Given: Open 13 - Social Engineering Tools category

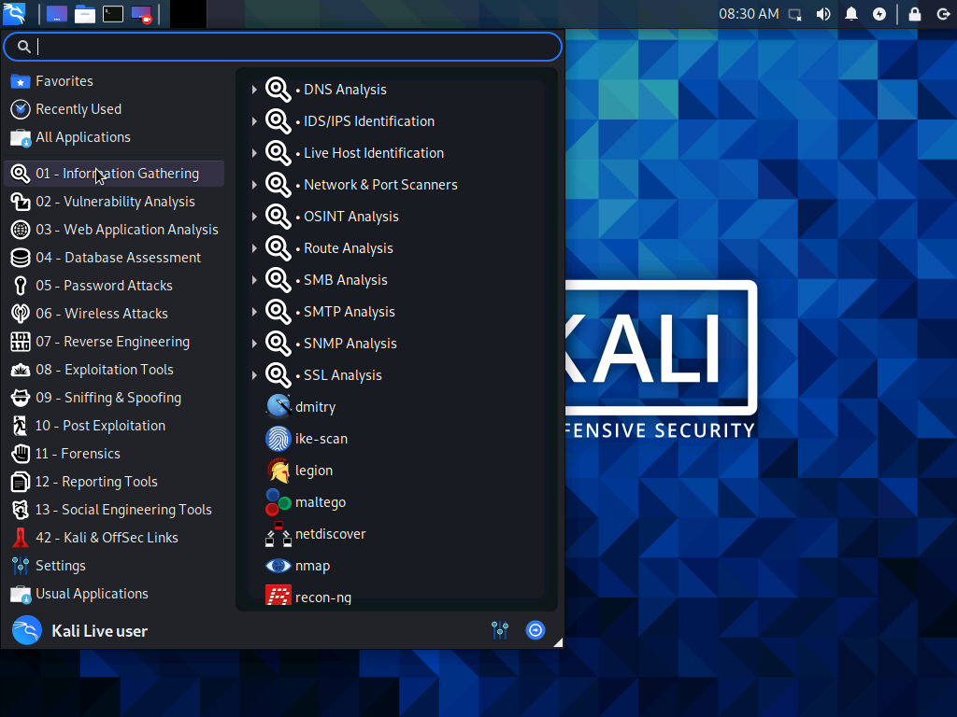Looking at the screenshot, I should [x=114, y=510].
